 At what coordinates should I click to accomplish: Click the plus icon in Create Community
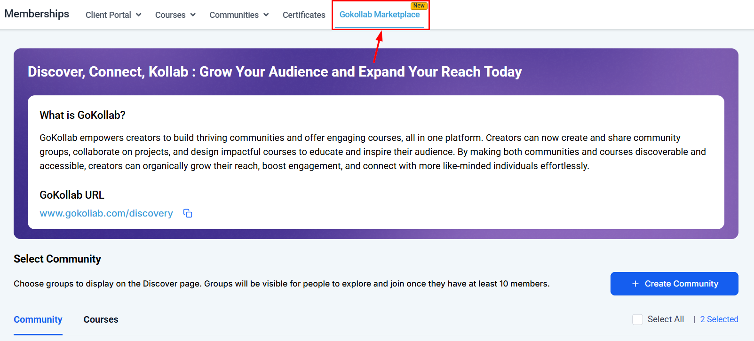pyautogui.click(x=635, y=284)
